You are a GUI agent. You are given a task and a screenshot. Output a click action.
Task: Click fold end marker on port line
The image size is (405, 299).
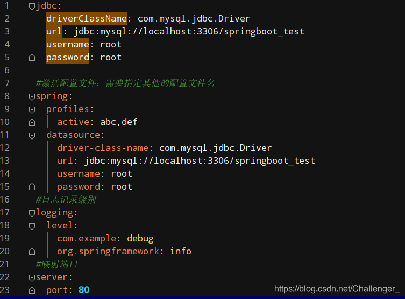pos(32,290)
